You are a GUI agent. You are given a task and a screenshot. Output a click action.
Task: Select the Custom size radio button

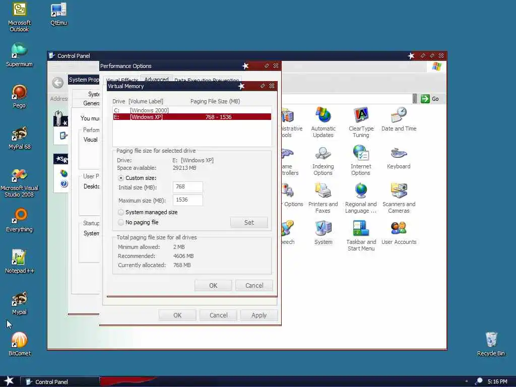121,178
